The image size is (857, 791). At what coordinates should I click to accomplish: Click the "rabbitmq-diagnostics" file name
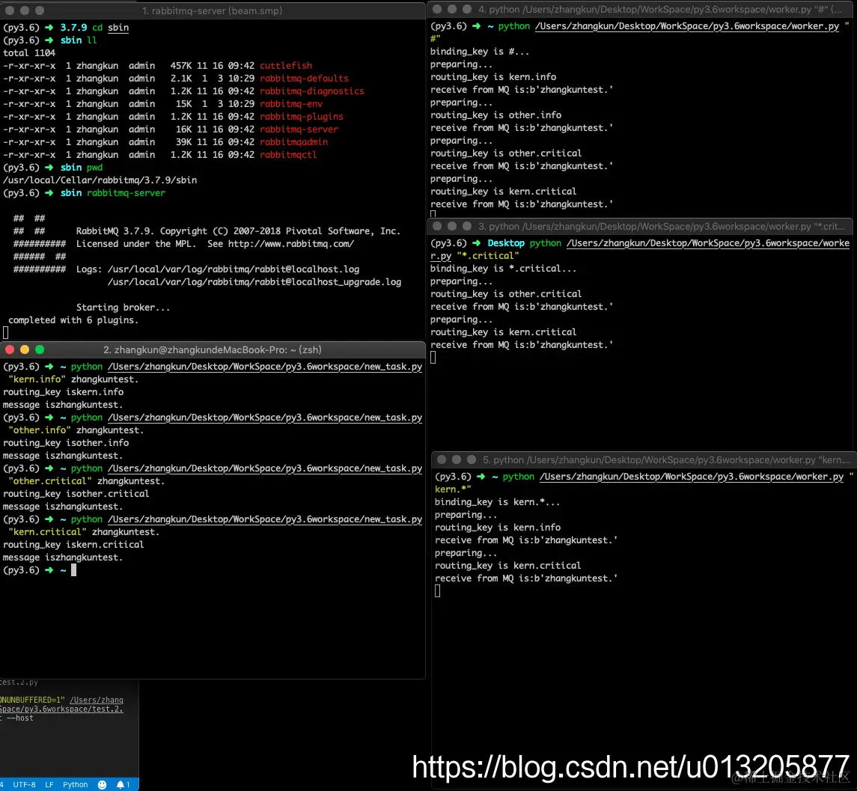pyautogui.click(x=312, y=91)
